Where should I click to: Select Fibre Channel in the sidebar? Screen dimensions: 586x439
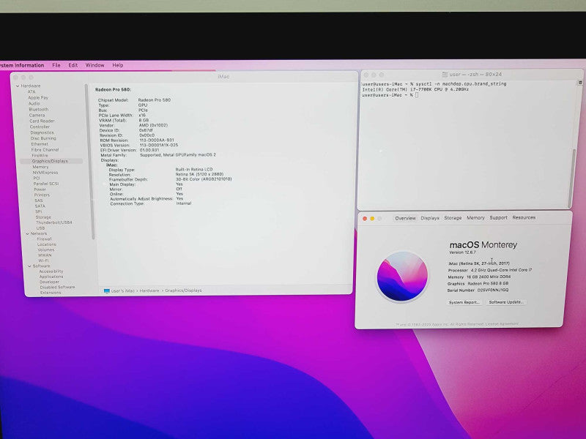click(45, 150)
